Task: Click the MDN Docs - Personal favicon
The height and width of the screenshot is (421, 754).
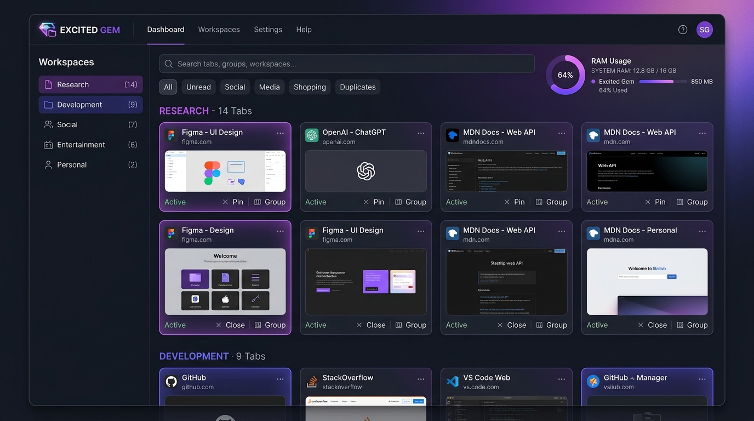Action: [593, 234]
